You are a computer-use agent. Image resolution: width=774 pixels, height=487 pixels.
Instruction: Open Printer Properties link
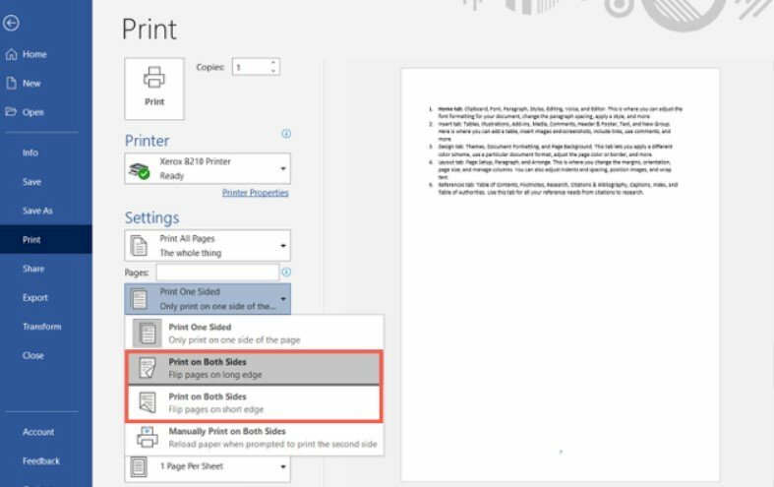click(255, 193)
